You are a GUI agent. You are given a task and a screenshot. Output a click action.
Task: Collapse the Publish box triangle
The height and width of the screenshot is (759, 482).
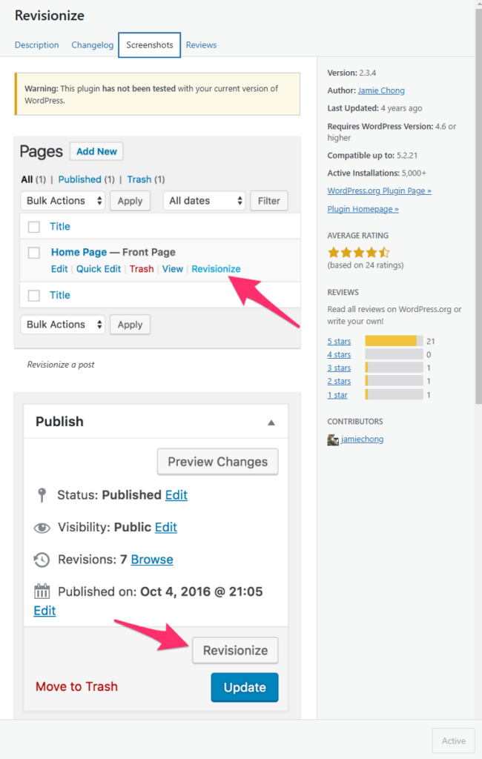point(271,422)
